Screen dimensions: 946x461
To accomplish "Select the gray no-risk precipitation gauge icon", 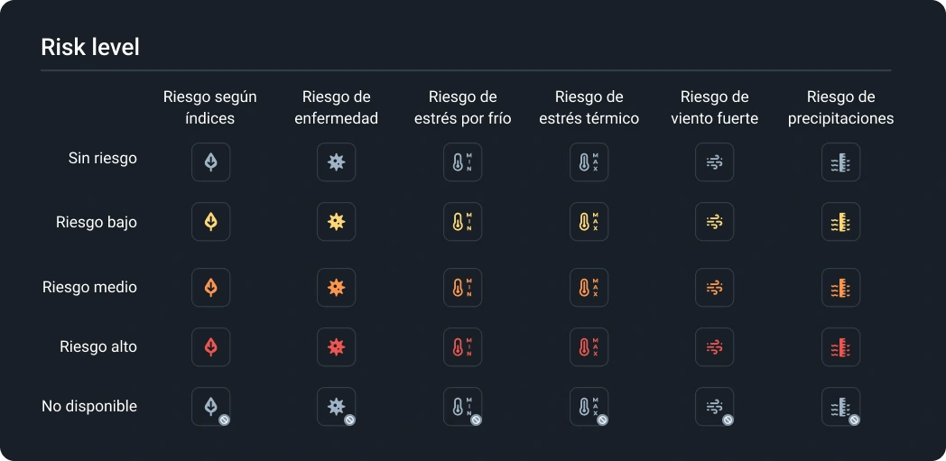I will (x=840, y=162).
